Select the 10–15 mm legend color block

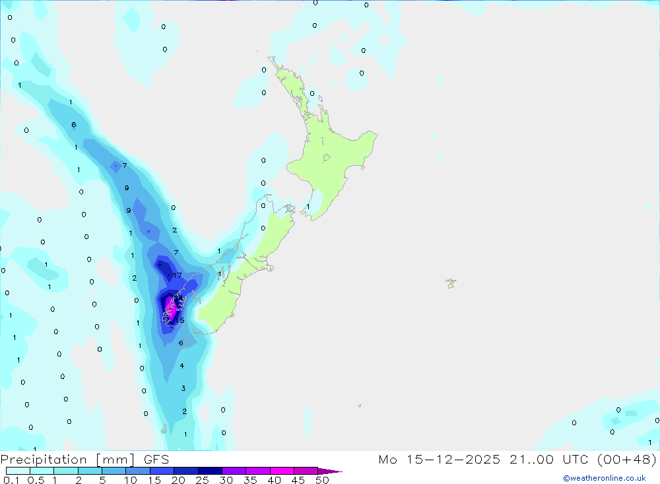point(138,471)
